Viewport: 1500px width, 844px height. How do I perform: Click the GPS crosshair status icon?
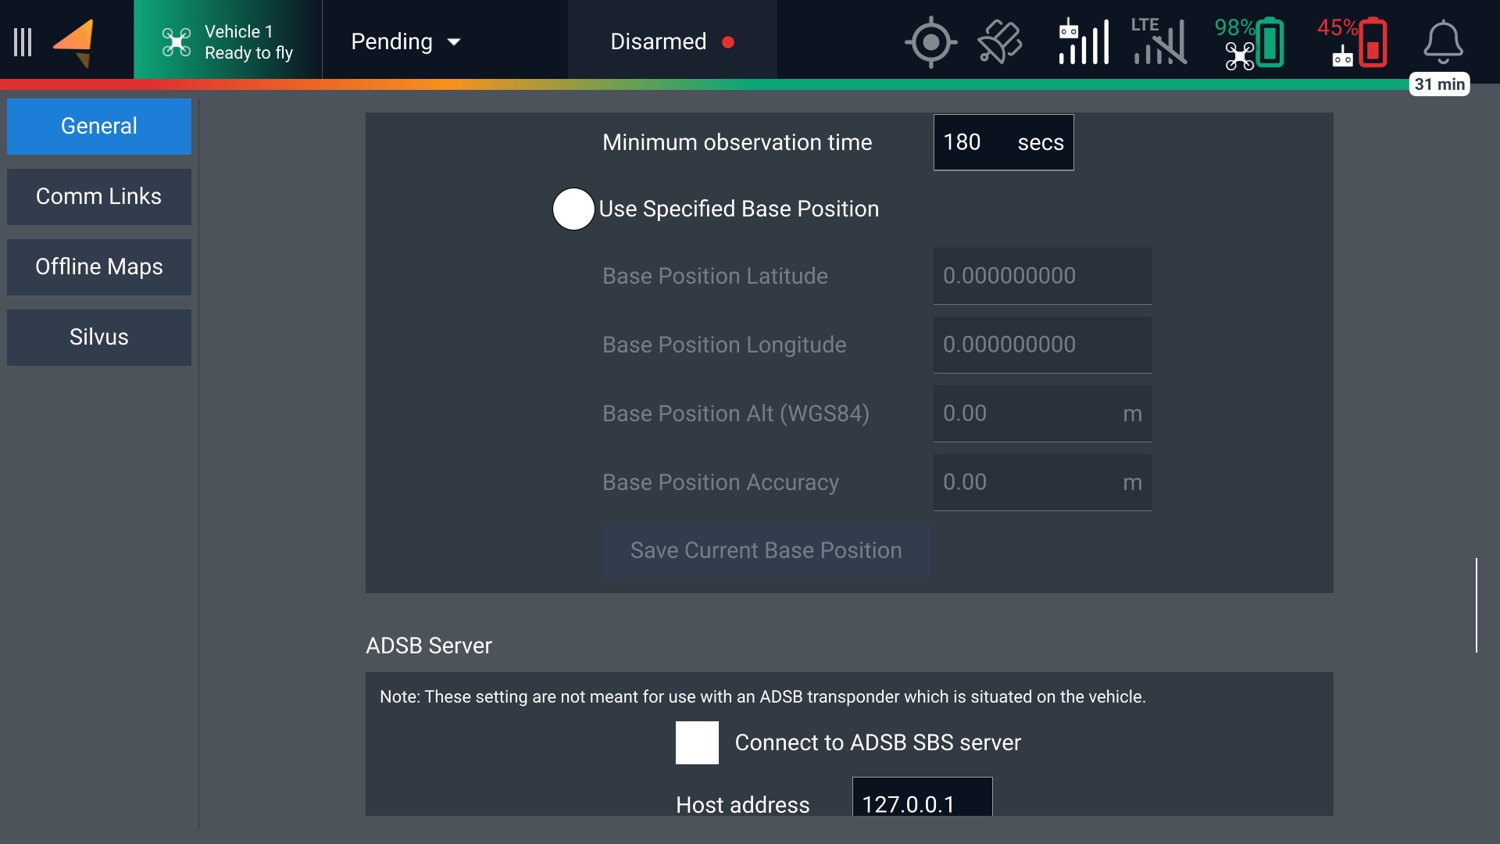[x=930, y=42]
